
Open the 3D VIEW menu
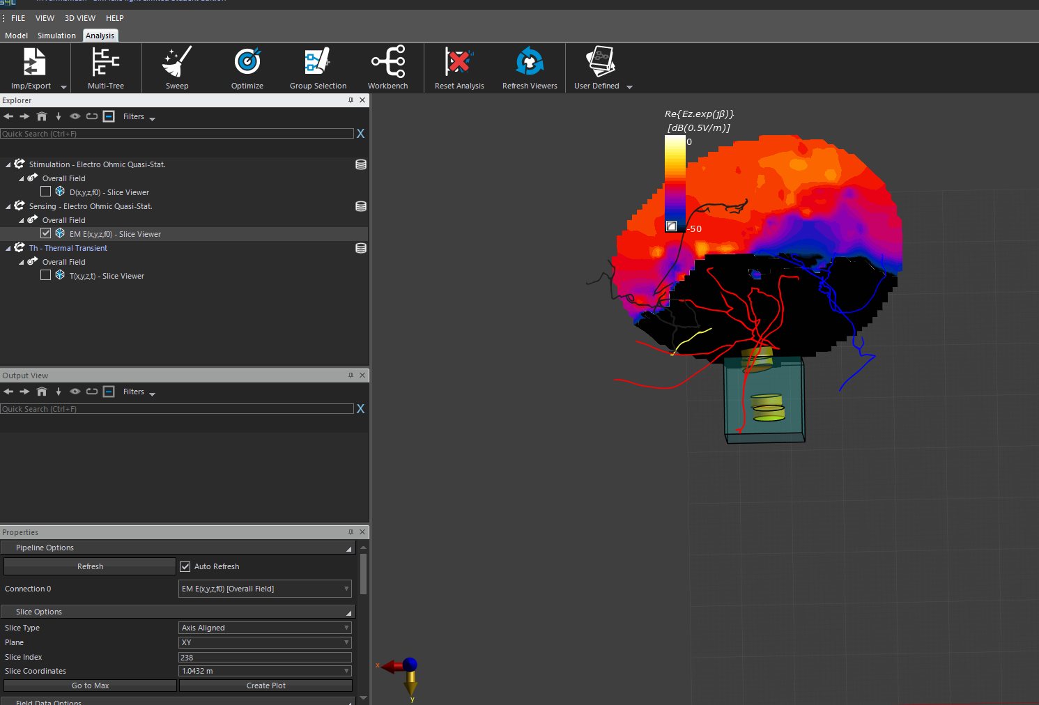click(80, 18)
